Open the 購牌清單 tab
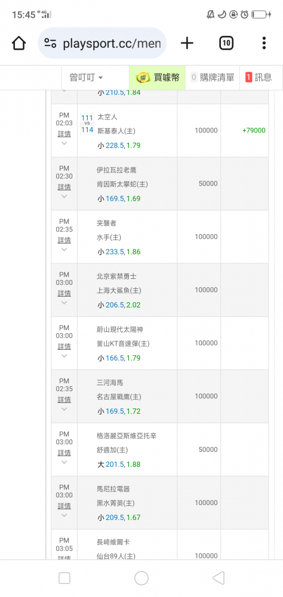 pos(213,78)
